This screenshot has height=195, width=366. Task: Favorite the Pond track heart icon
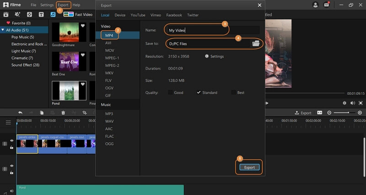coord(83,84)
